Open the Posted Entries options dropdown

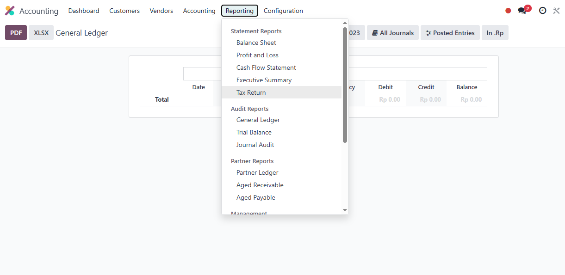point(450,33)
